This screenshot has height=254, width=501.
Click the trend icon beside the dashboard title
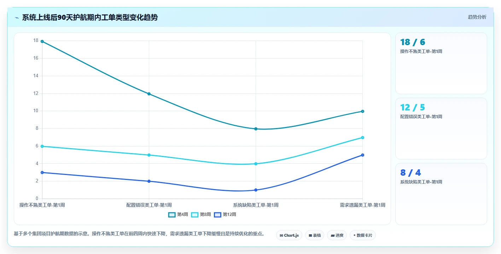pyautogui.click(x=17, y=18)
